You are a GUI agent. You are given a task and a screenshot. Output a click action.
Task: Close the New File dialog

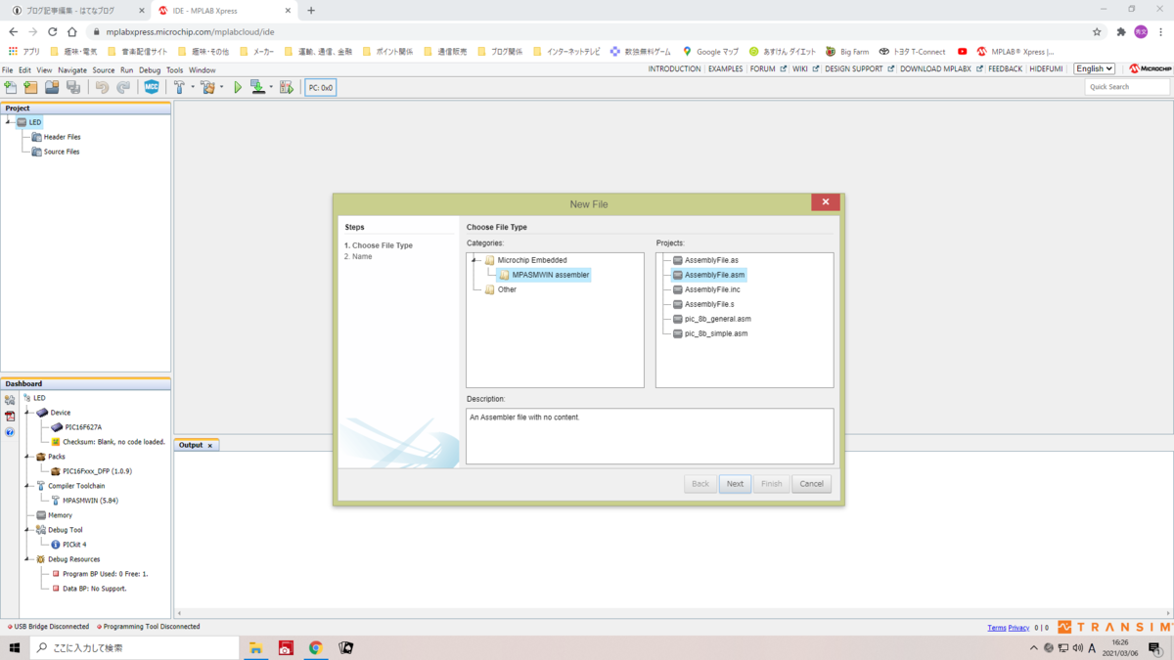825,202
